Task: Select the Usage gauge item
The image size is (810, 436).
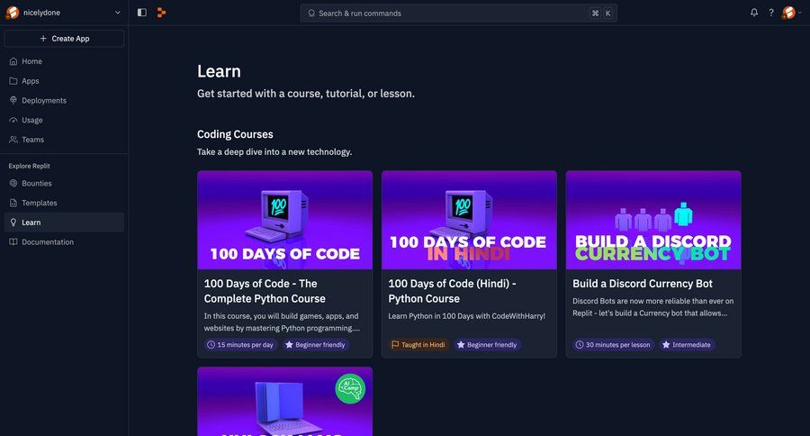Action: click(x=64, y=120)
